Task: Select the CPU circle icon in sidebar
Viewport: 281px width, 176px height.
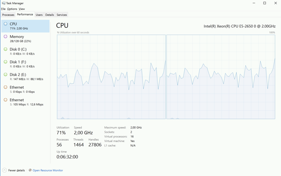Action: pos(6,24)
